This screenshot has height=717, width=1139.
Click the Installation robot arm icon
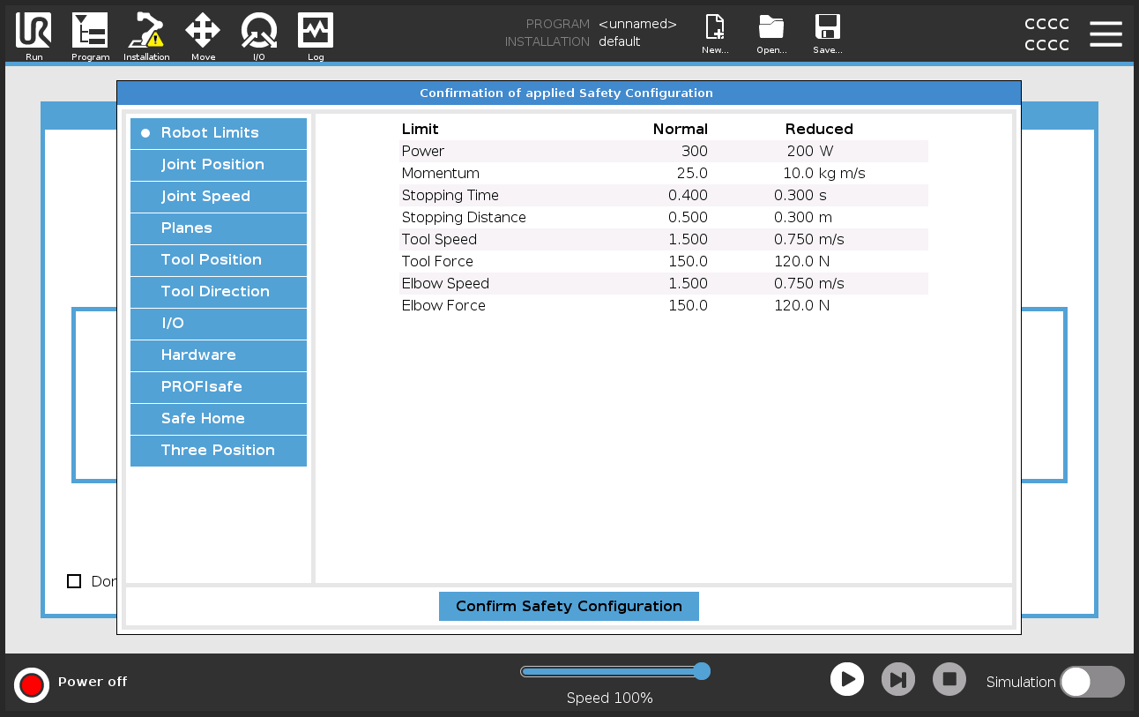[146, 32]
